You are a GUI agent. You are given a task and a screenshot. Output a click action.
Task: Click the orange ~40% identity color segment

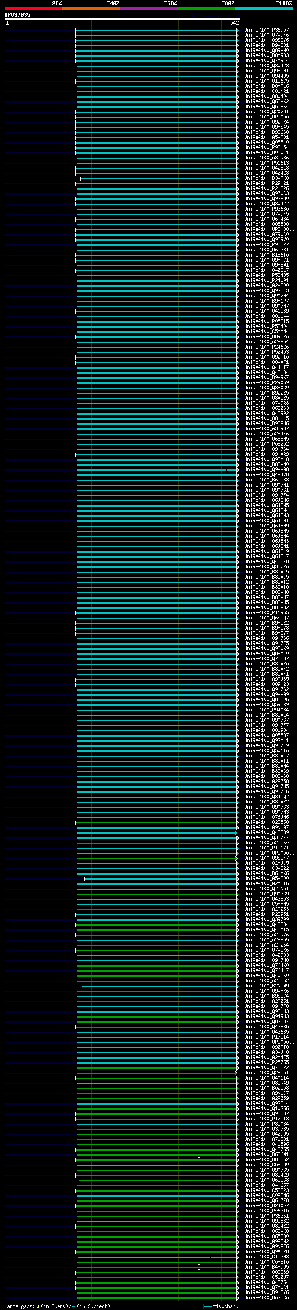click(x=91, y=8)
